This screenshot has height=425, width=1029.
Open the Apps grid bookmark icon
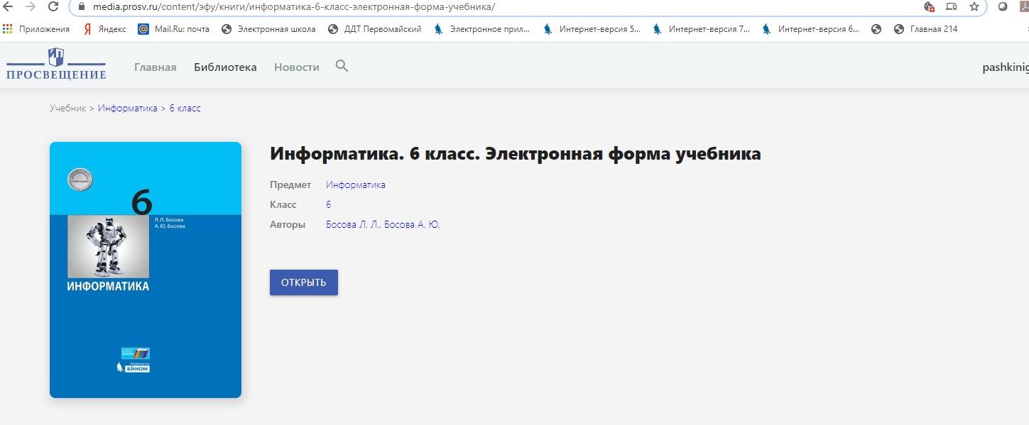pyautogui.click(x=8, y=29)
